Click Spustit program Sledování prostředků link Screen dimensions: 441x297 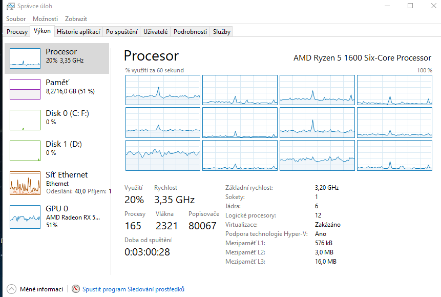[133, 289]
